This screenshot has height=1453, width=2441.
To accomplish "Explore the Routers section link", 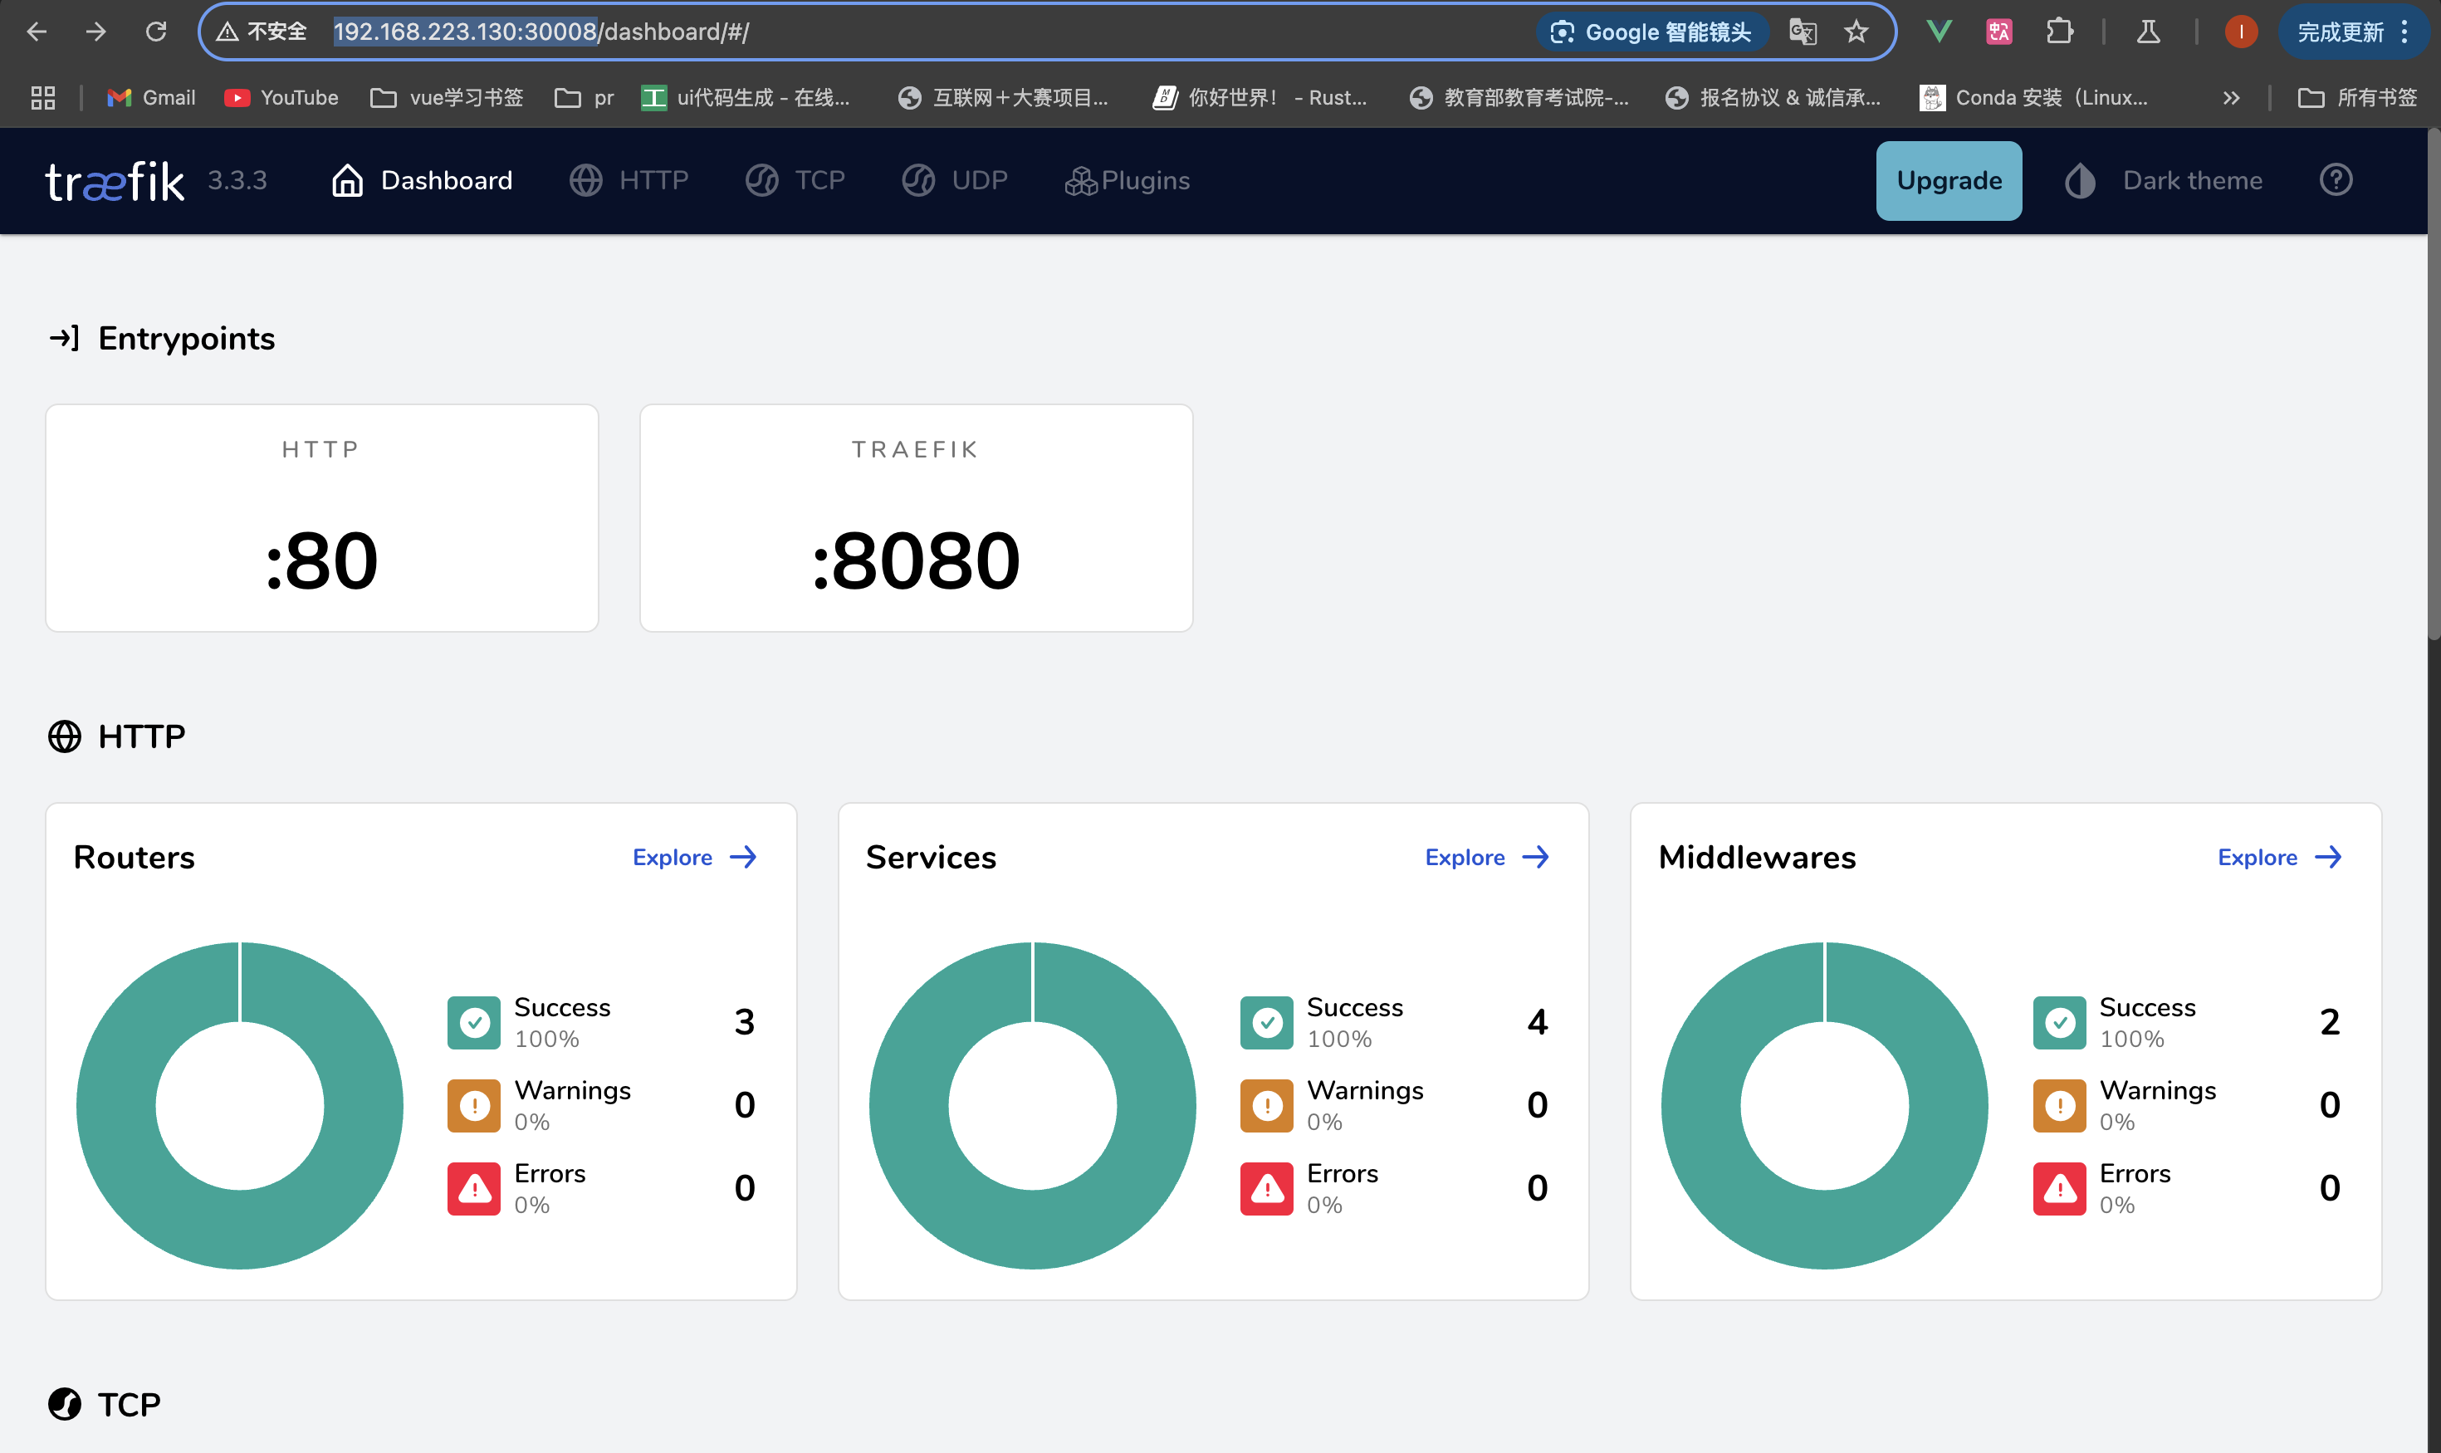I will click(694, 858).
